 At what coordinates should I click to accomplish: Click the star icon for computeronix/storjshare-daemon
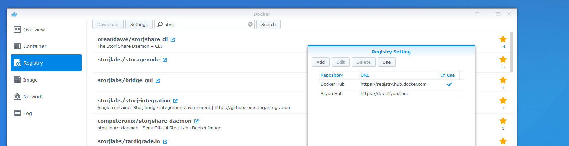point(503,121)
